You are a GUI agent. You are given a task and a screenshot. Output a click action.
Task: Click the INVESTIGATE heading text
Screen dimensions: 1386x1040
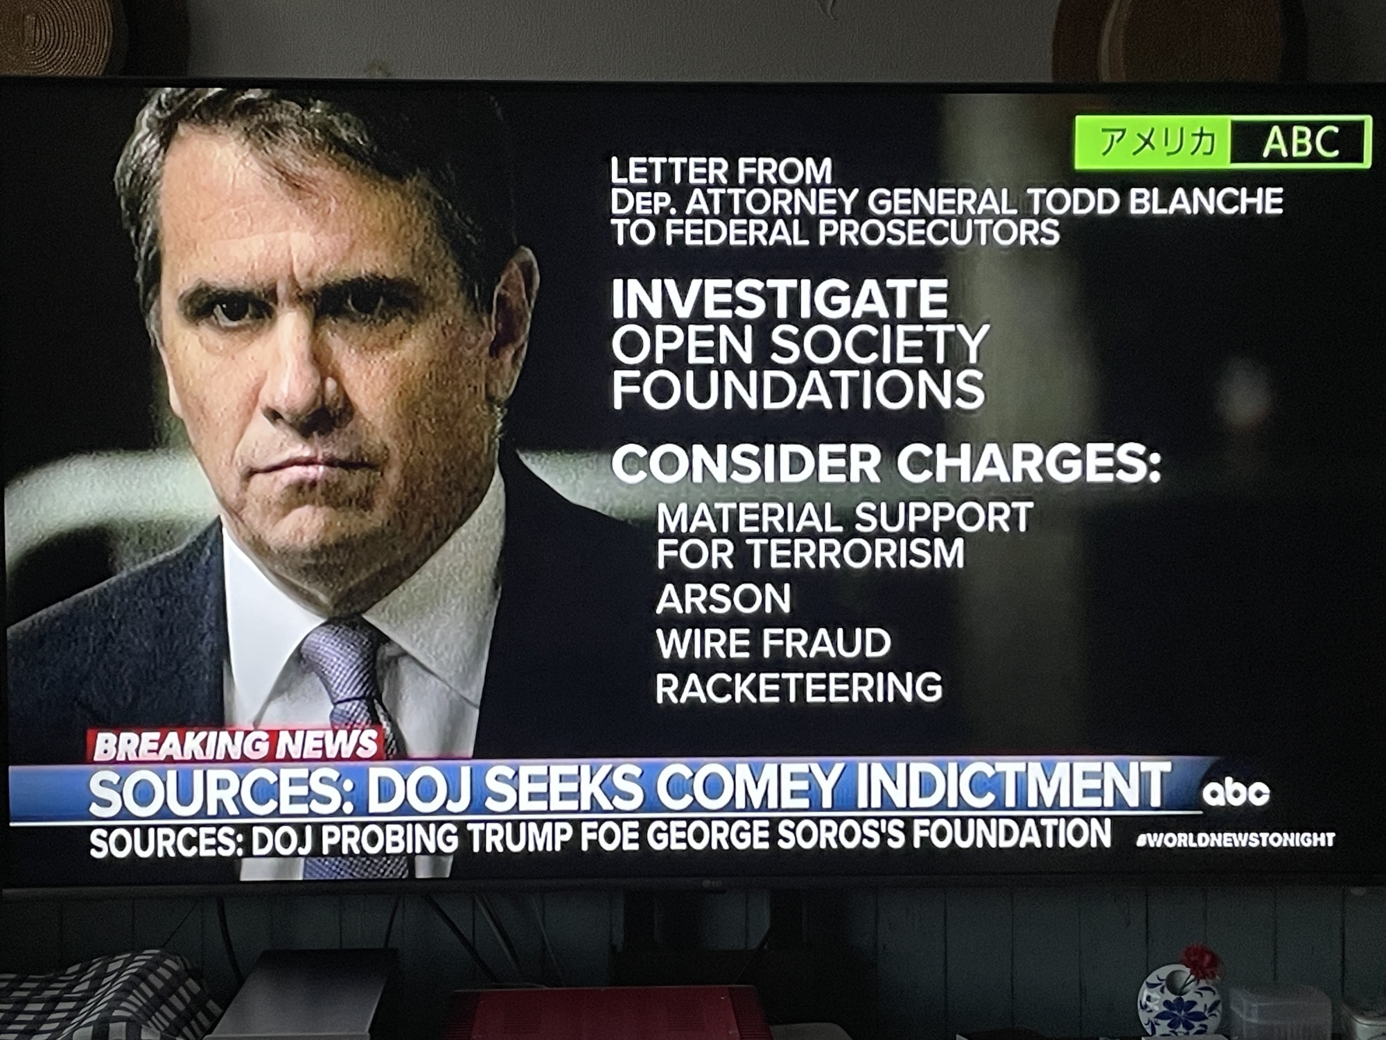point(780,299)
